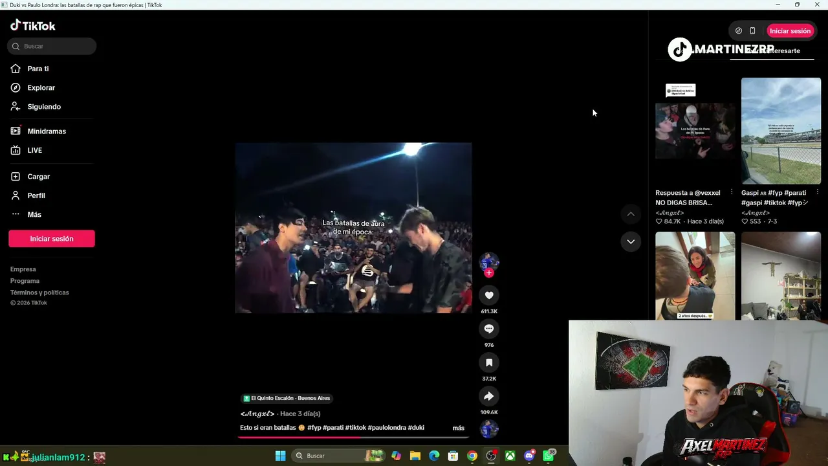
Task: Click the #parati hashtag in the main caption
Action: click(332, 428)
